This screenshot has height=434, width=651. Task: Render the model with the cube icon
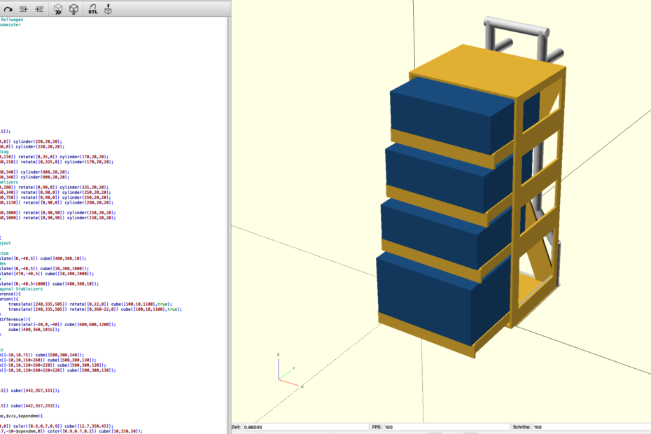[73, 9]
